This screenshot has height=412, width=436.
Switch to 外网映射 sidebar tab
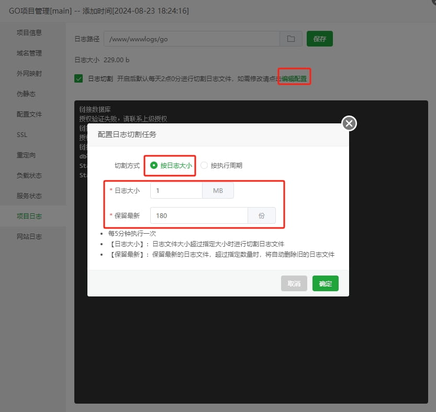coord(29,74)
